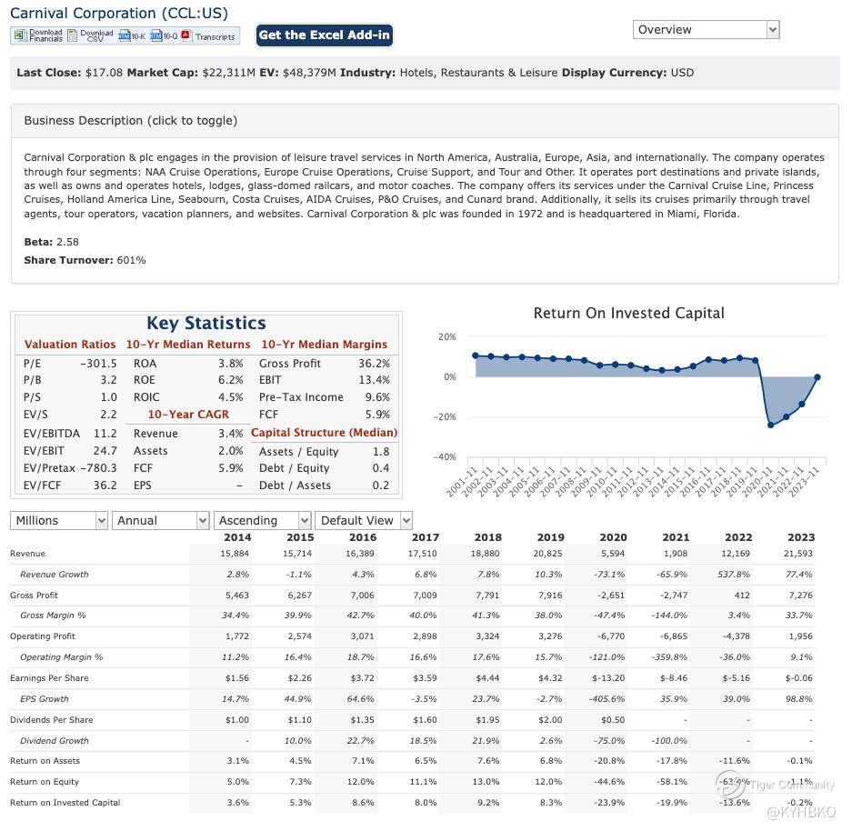
Task: Click the 2019 Dividends value $2.00
Action: point(550,720)
